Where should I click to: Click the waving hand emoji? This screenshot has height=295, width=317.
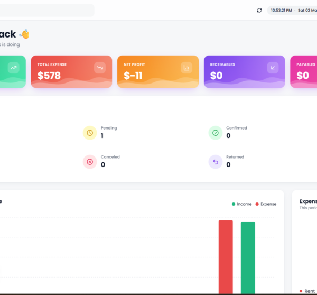click(x=24, y=34)
